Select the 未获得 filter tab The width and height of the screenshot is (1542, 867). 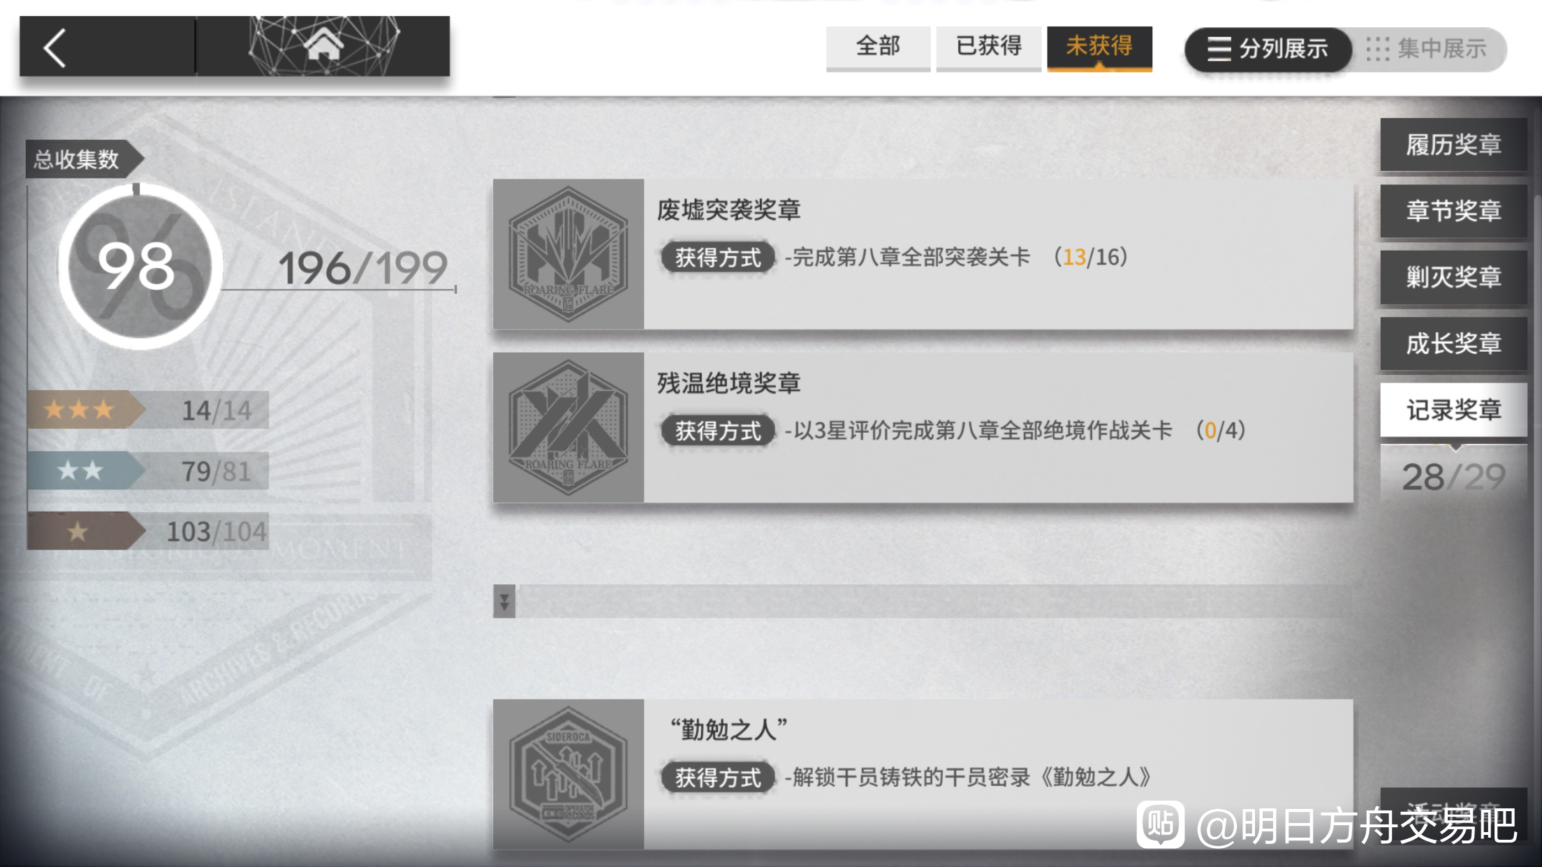(x=1099, y=47)
